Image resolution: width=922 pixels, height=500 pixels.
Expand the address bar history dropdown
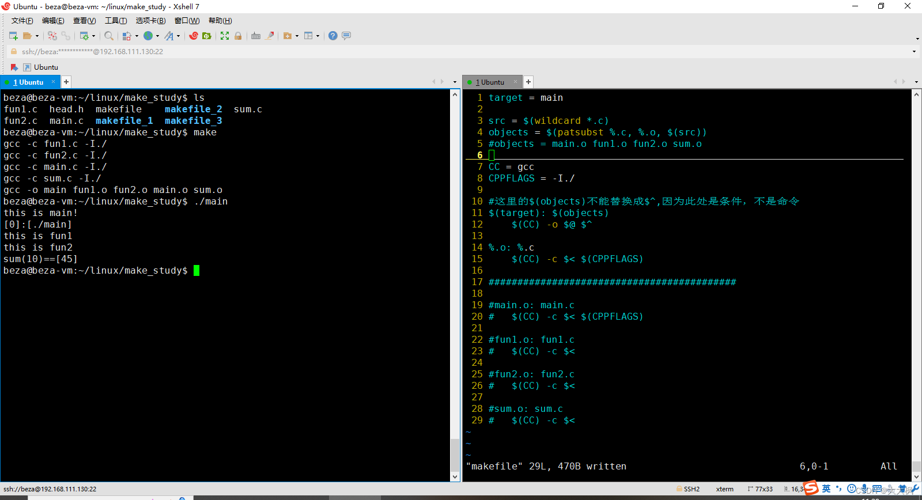pos(914,51)
